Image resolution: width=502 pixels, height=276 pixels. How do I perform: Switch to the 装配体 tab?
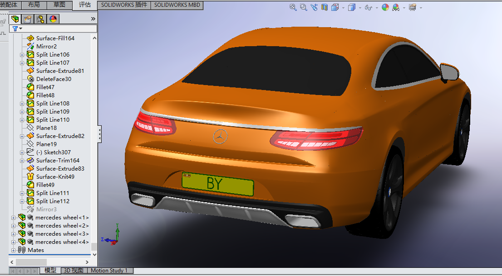coord(10,5)
